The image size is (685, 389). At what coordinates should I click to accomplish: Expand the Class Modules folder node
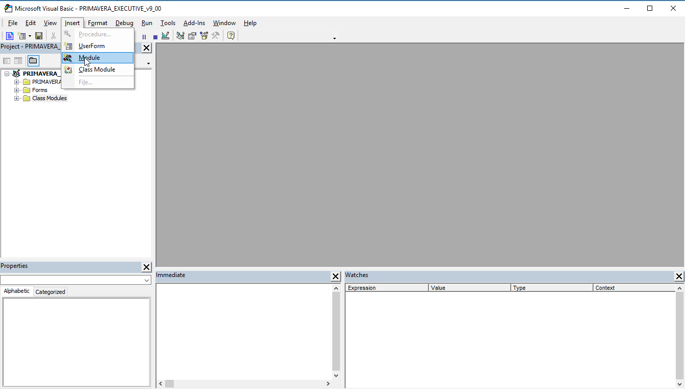click(x=17, y=98)
